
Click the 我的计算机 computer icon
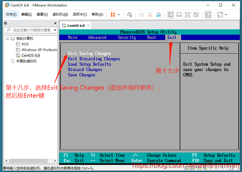coord(13,39)
